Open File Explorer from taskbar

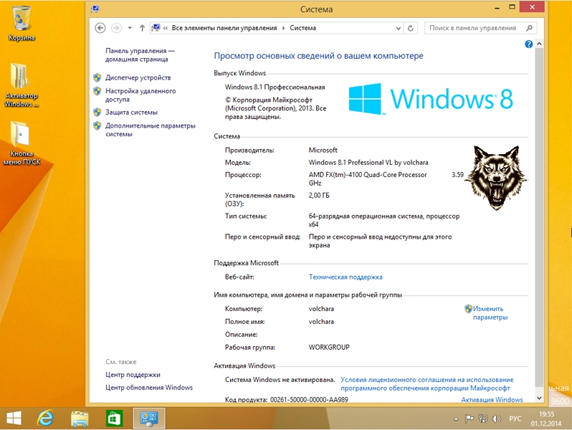pyautogui.click(x=80, y=418)
